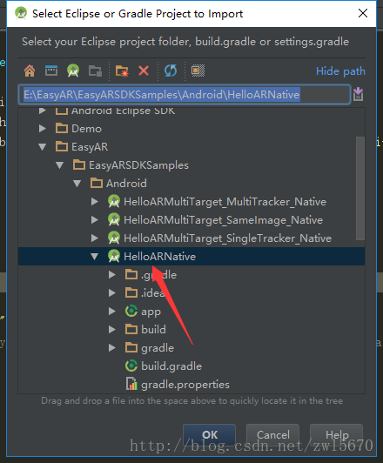This screenshot has width=383, height=463.
Task: Collapse the EasyARSDKSamples folder
Action: [x=60, y=165]
